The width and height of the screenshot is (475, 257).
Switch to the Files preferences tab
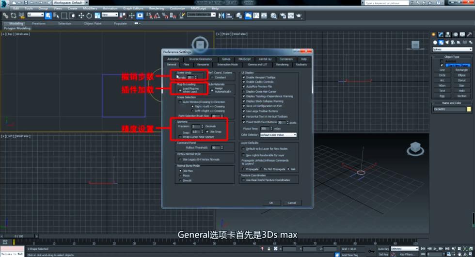186,64
